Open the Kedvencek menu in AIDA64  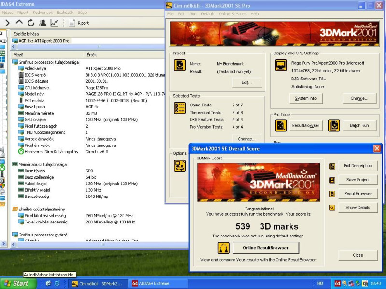point(42,13)
